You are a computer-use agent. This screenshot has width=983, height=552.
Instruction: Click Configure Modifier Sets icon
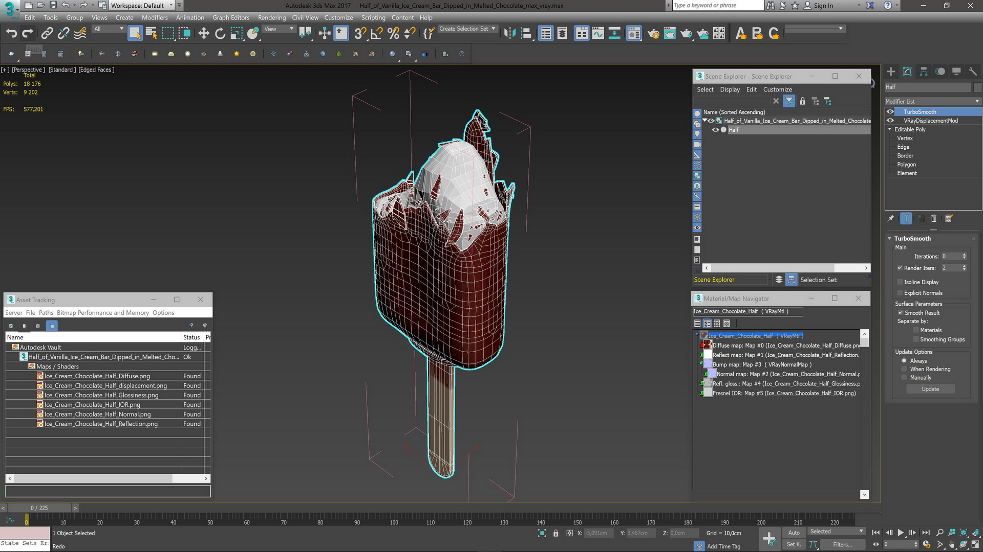[949, 218]
